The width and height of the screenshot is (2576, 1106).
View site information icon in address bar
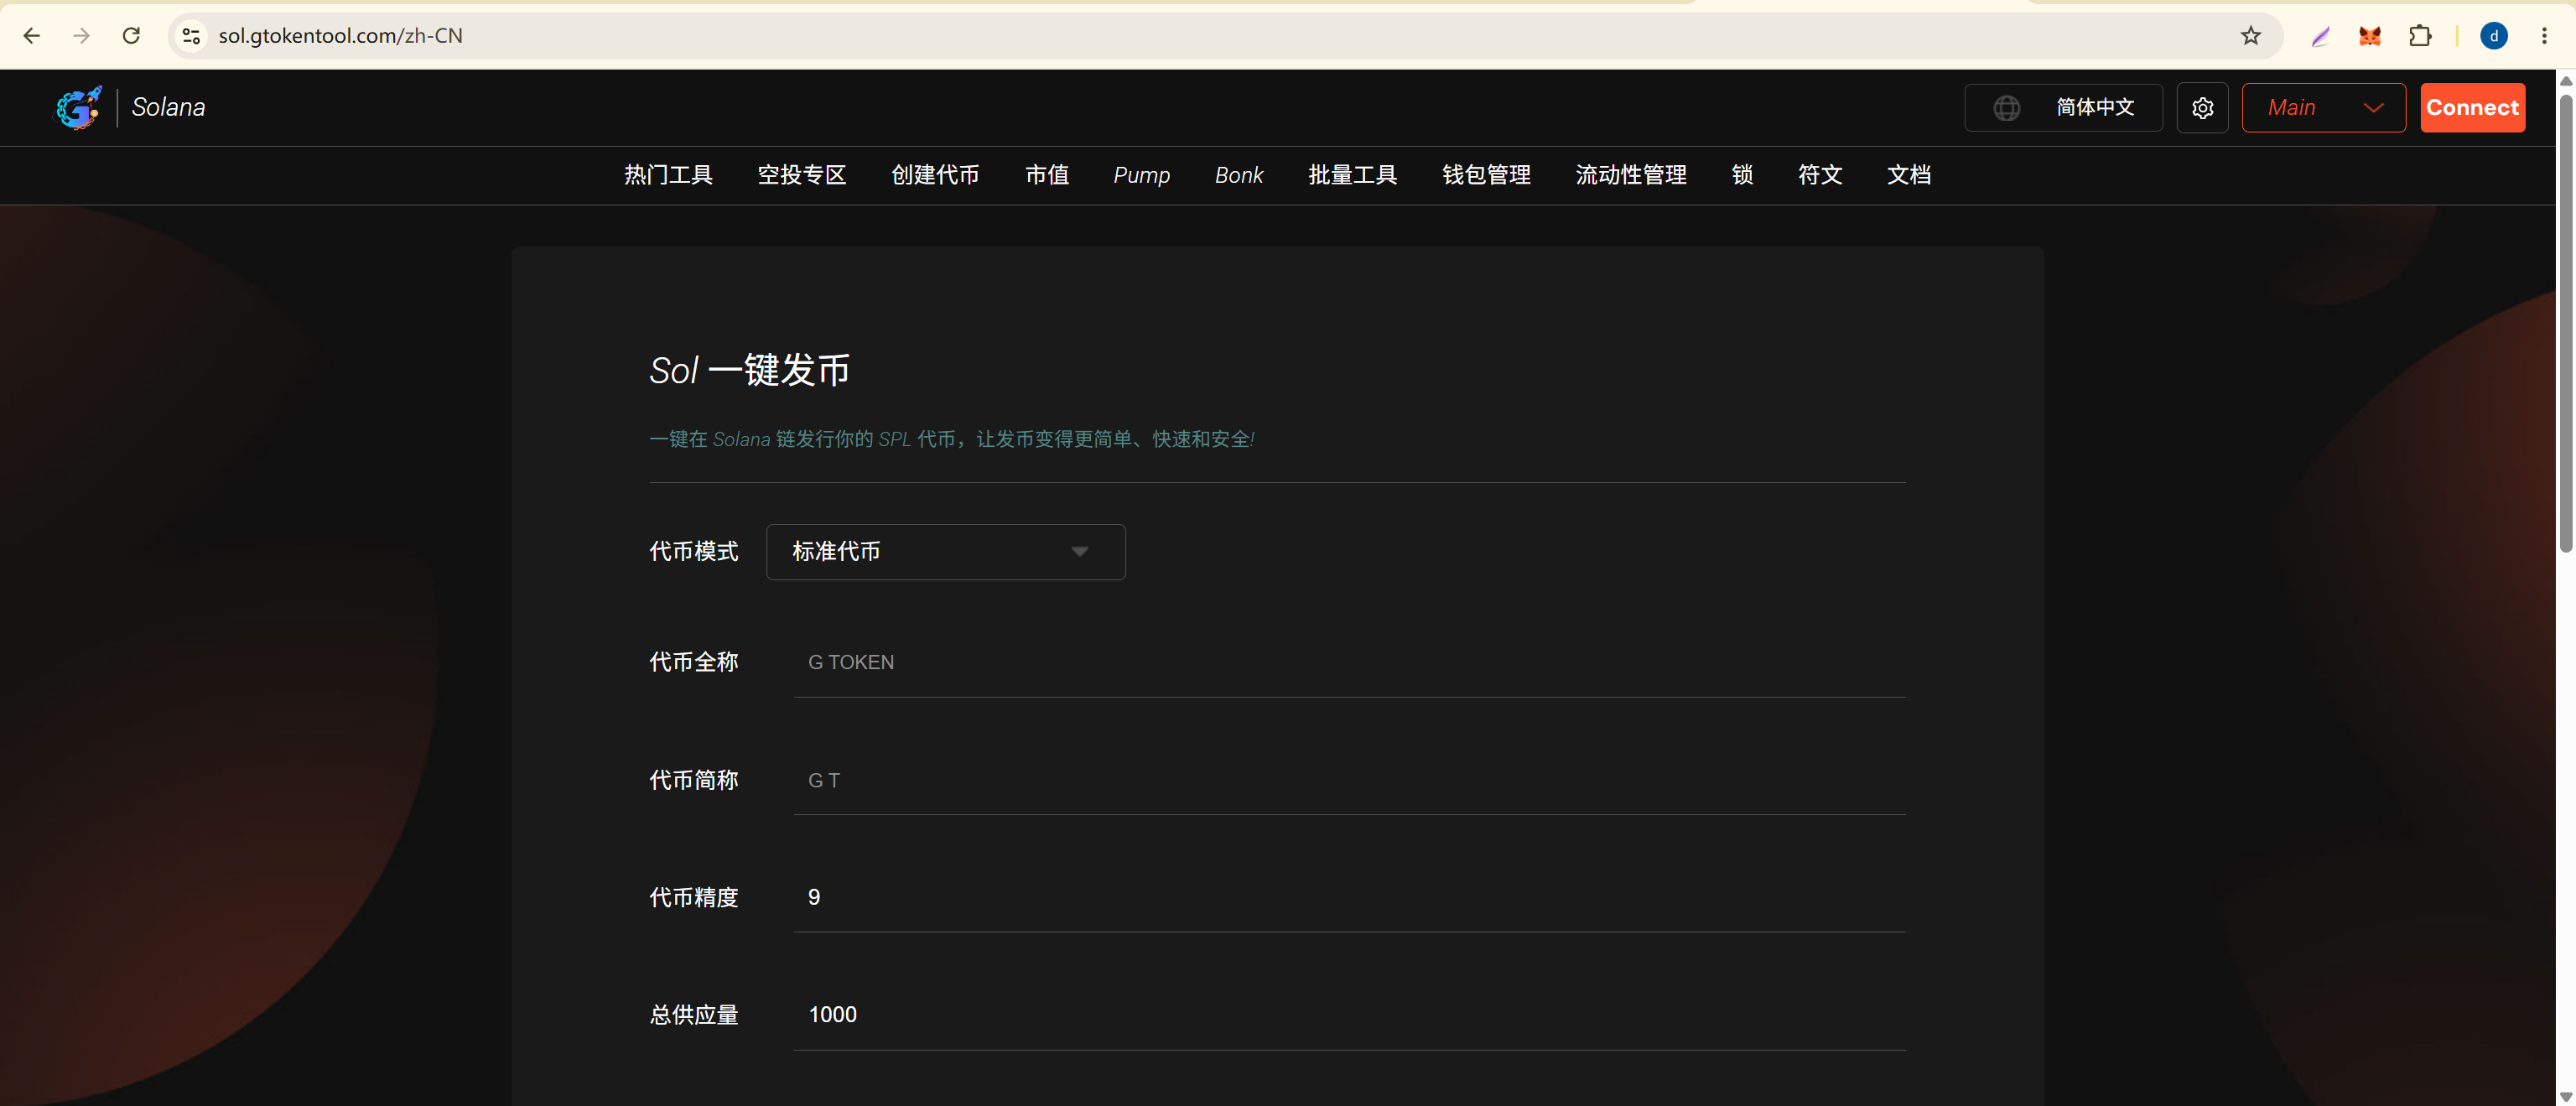click(x=191, y=36)
